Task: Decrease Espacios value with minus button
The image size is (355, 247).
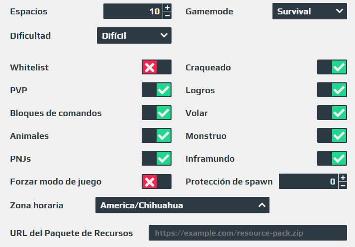Action: point(168,15)
